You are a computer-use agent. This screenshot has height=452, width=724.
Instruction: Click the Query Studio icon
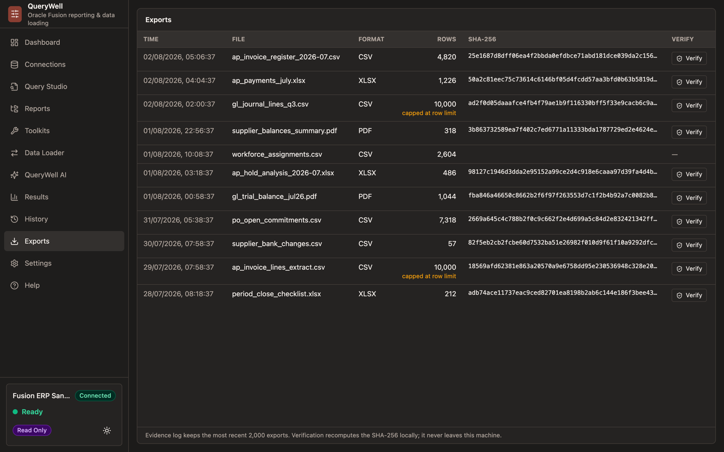pos(14,87)
